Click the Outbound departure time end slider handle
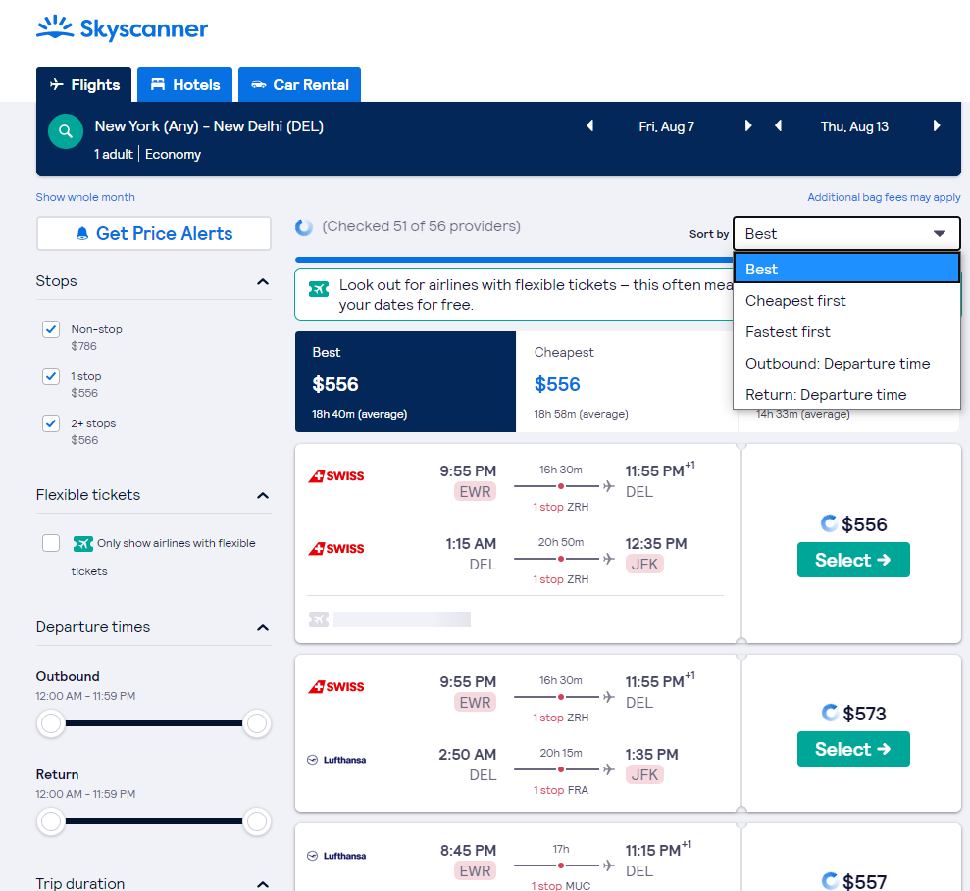This screenshot has height=891, width=970. [257, 722]
